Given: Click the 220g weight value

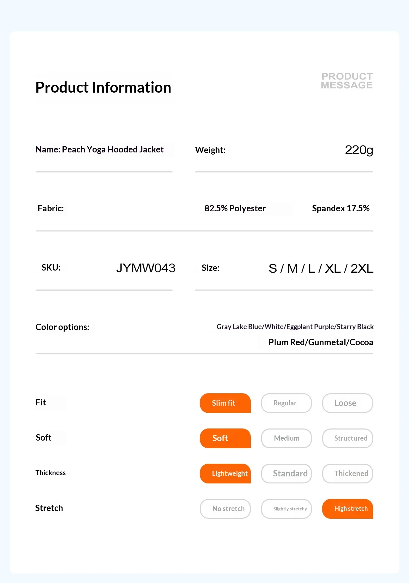Looking at the screenshot, I should pyautogui.click(x=359, y=150).
